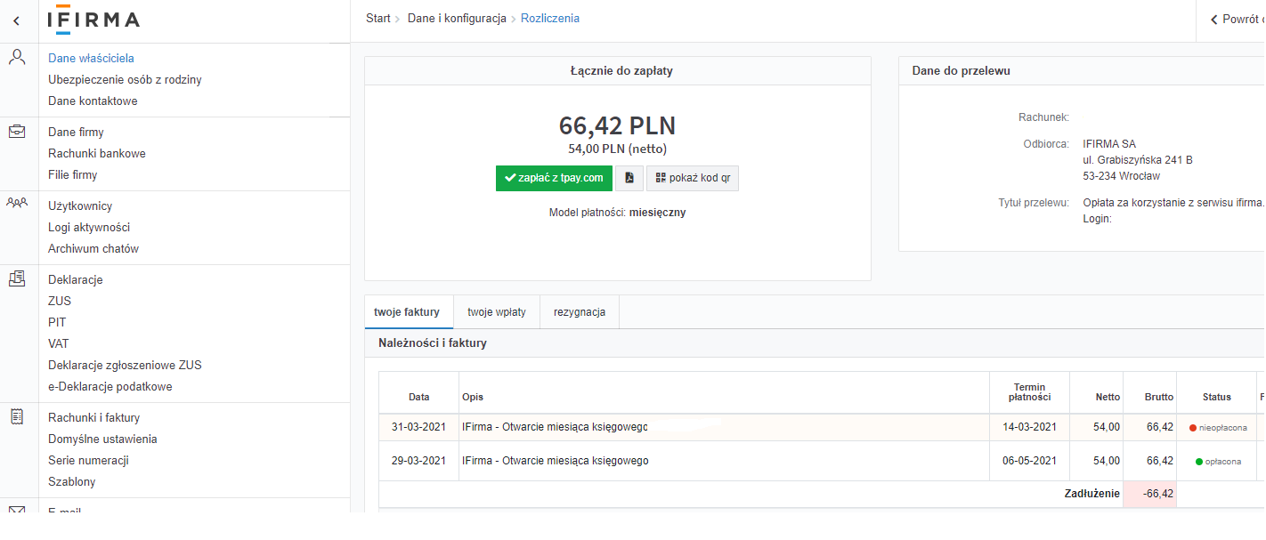
Task: Open PIT settings
Action: 57,322
